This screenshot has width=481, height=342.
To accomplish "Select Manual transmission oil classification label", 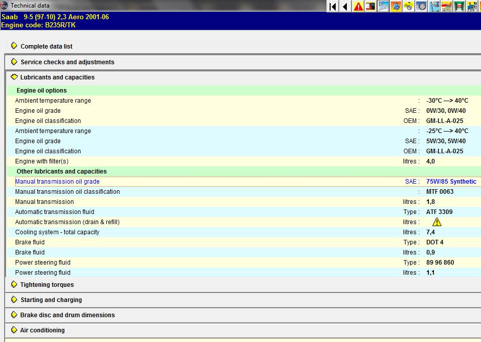I will (67, 192).
